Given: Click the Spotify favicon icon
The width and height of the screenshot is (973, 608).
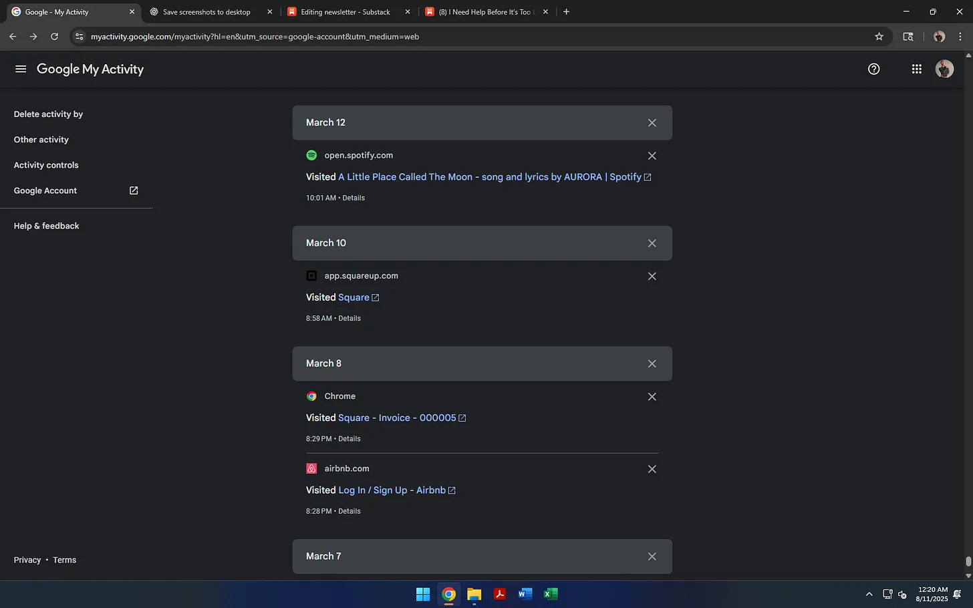Looking at the screenshot, I should coord(311,155).
